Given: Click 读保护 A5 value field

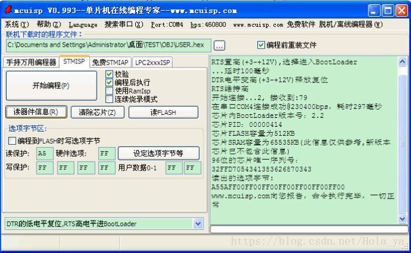Looking at the screenshot, I should [x=45, y=153].
